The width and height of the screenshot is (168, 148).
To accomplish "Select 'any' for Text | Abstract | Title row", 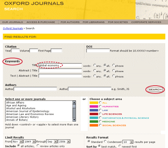I will point(95,76).
